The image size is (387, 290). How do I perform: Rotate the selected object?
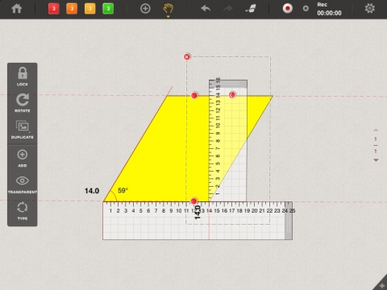tap(23, 103)
